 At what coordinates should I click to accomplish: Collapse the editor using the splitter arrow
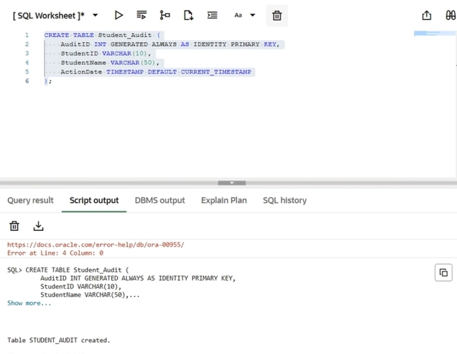[232, 183]
